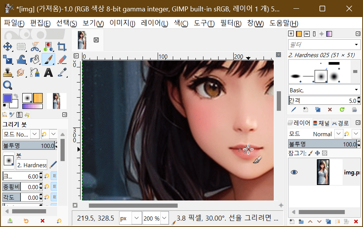This screenshot has height=227, width=363.
Task: Close the image tab with X button
Action: coord(96,40)
